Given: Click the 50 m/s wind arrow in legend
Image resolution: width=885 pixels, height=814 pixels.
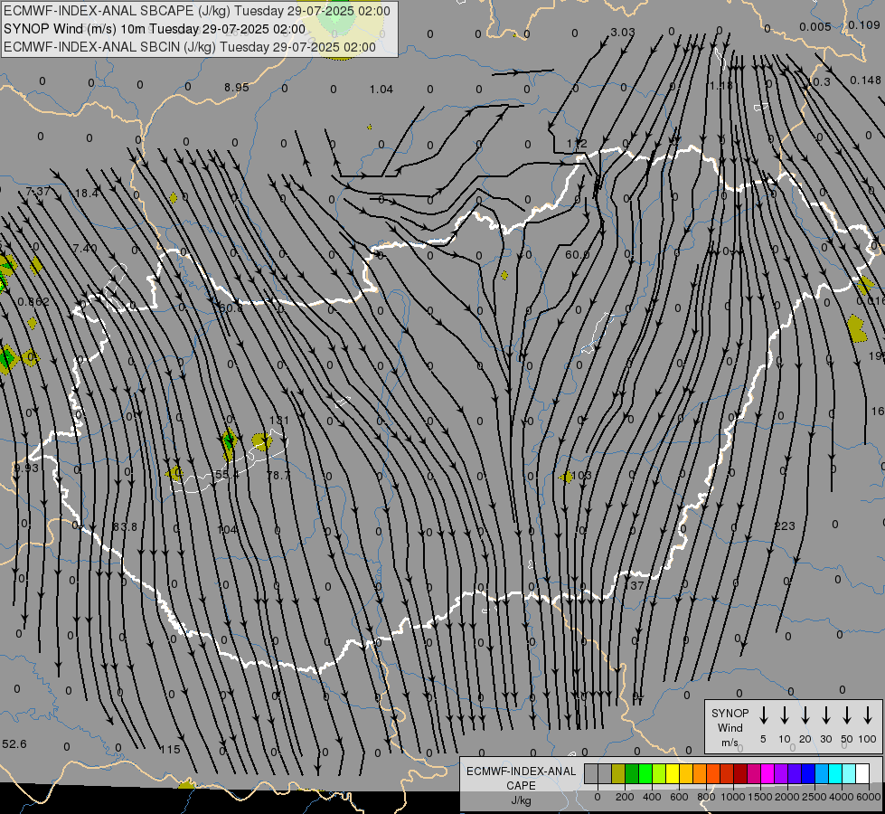Looking at the screenshot, I should (x=847, y=715).
